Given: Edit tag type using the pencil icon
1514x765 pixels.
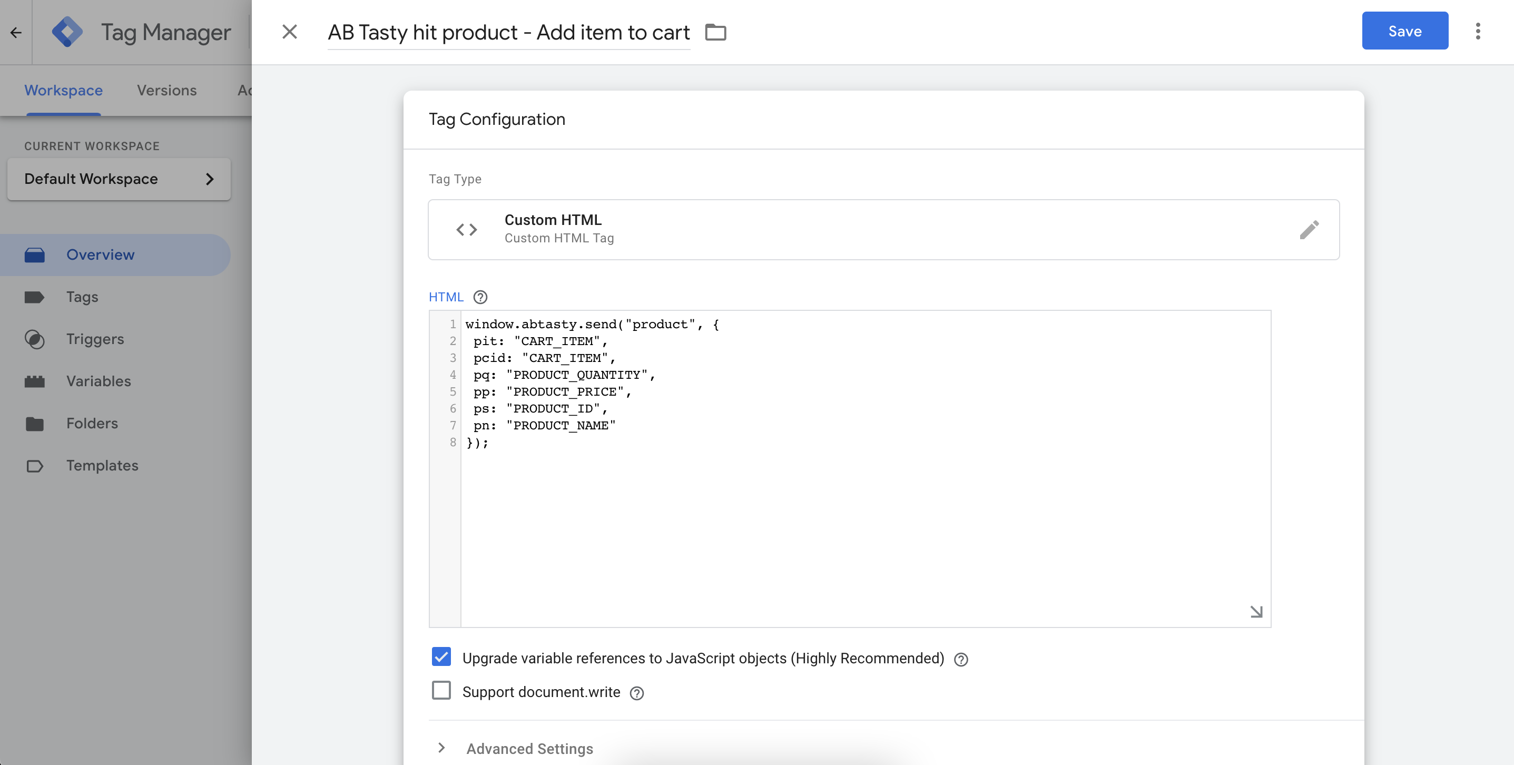Looking at the screenshot, I should [1309, 229].
